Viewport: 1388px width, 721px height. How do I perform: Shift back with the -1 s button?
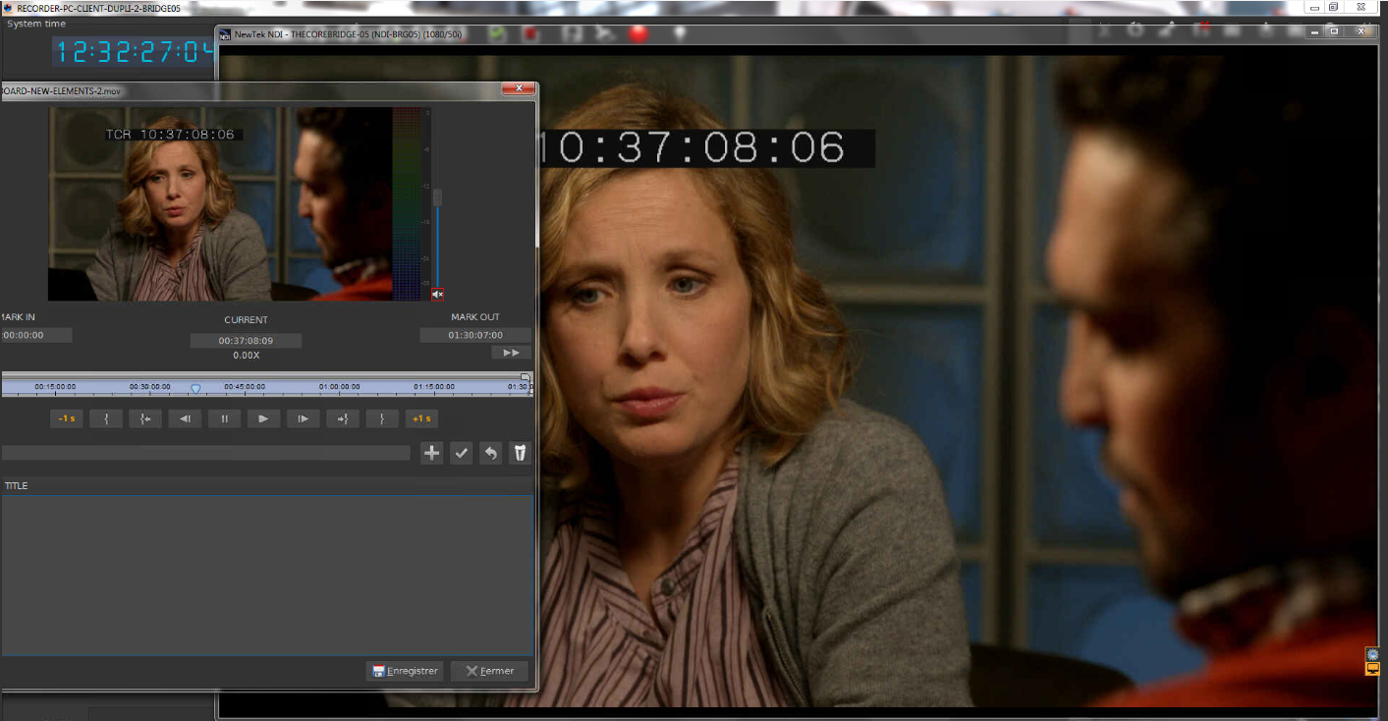click(67, 418)
